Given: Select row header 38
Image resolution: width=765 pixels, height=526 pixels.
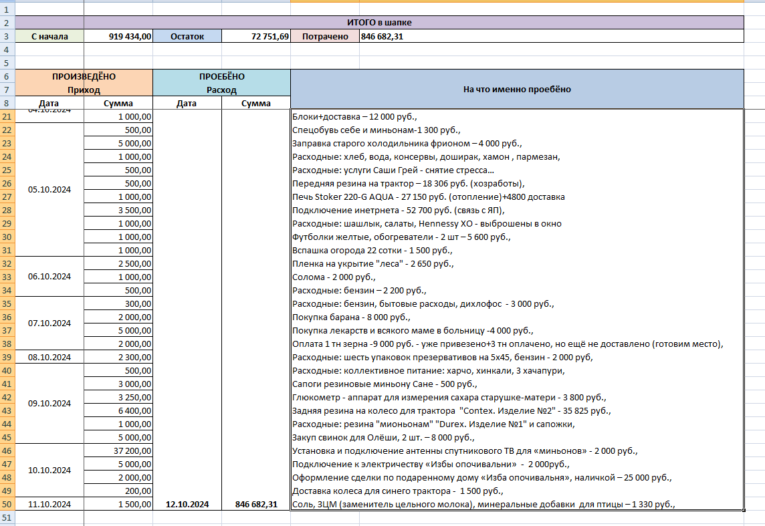Looking at the screenshot, I should click(x=7, y=344).
